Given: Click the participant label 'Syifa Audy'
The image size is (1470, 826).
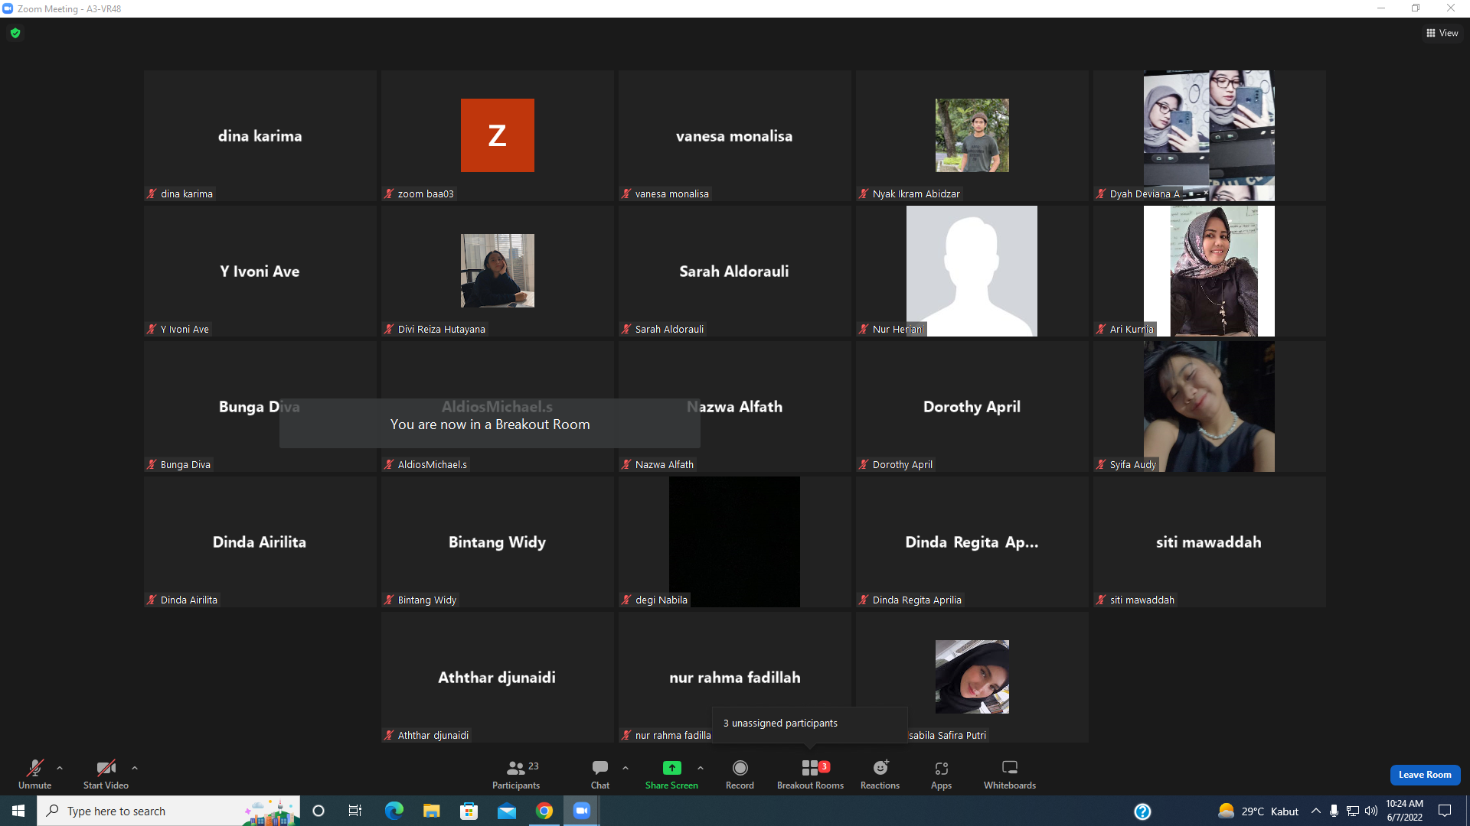Looking at the screenshot, I should coord(1132,465).
